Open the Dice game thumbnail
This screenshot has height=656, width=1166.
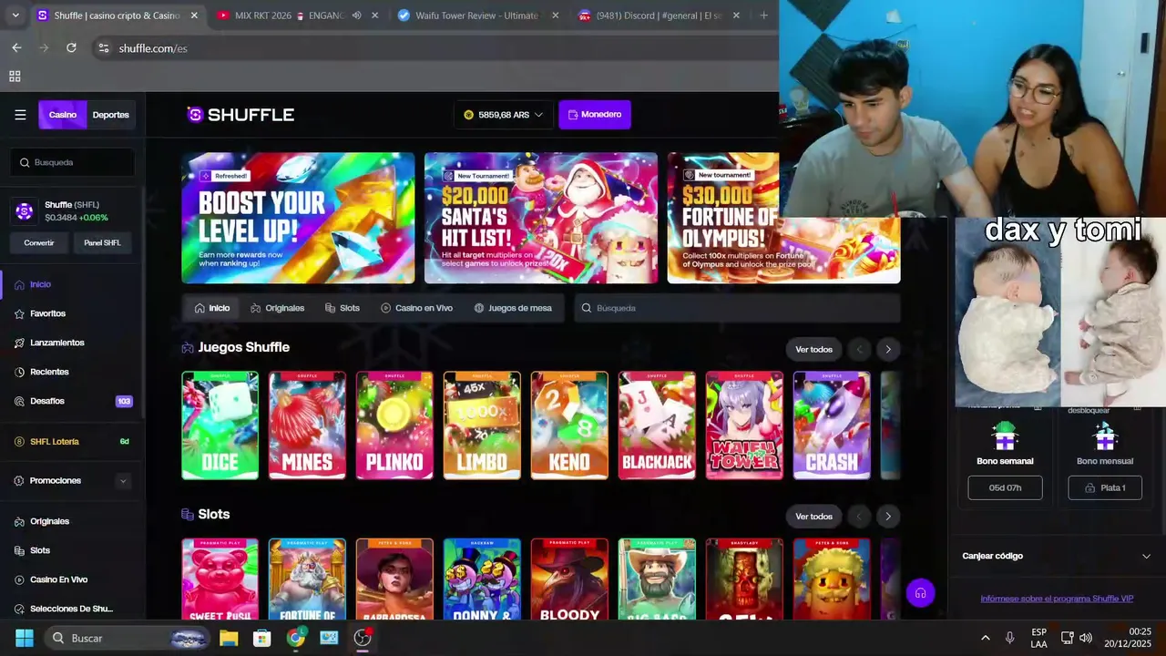click(220, 425)
